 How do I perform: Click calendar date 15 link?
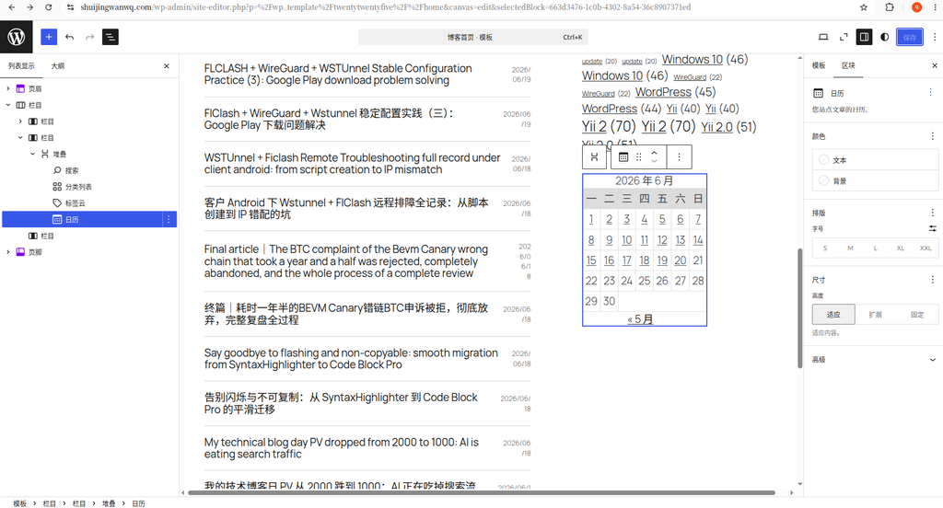(x=591, y=260)
